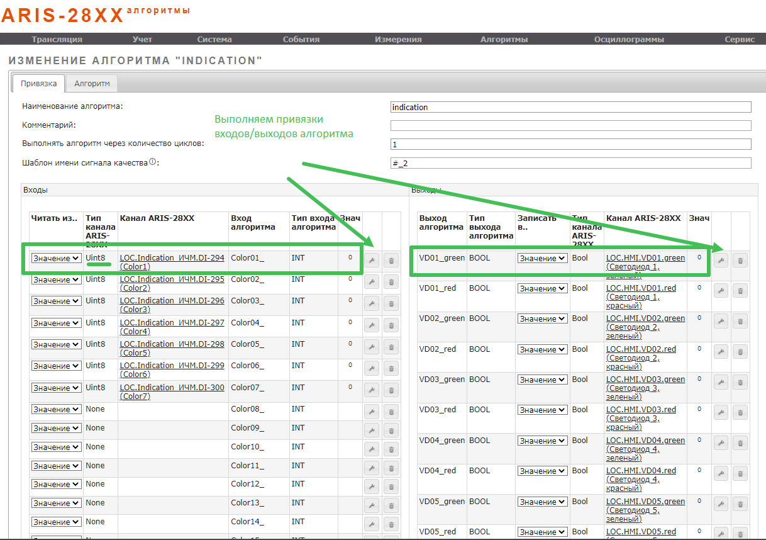Switch to the Алгоритм tab
The width and height of the screenshot is (766, 540).
coord(92,83)
